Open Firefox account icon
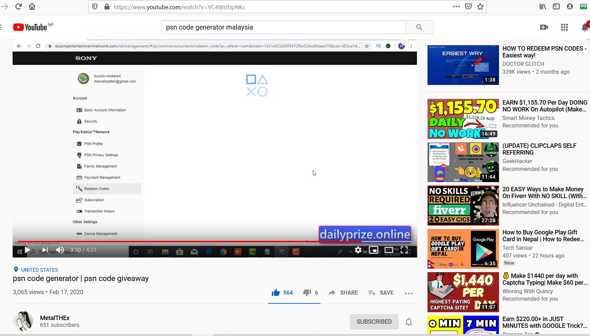 570,6
